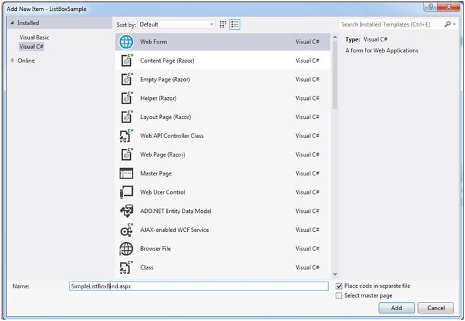Click Visual C# text in Browser File row
Image resolution: width=465 pixels, height=321 pixels.
(307, 249)
